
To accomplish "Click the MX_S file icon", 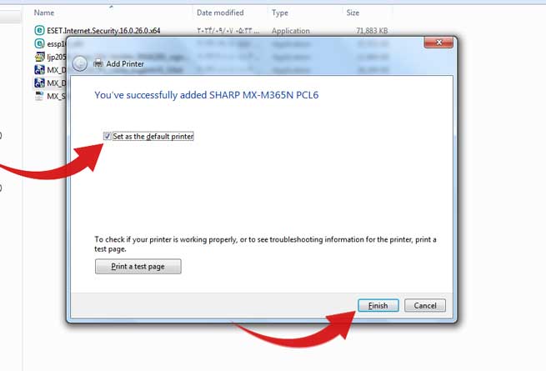I will [x=39, y=96].
